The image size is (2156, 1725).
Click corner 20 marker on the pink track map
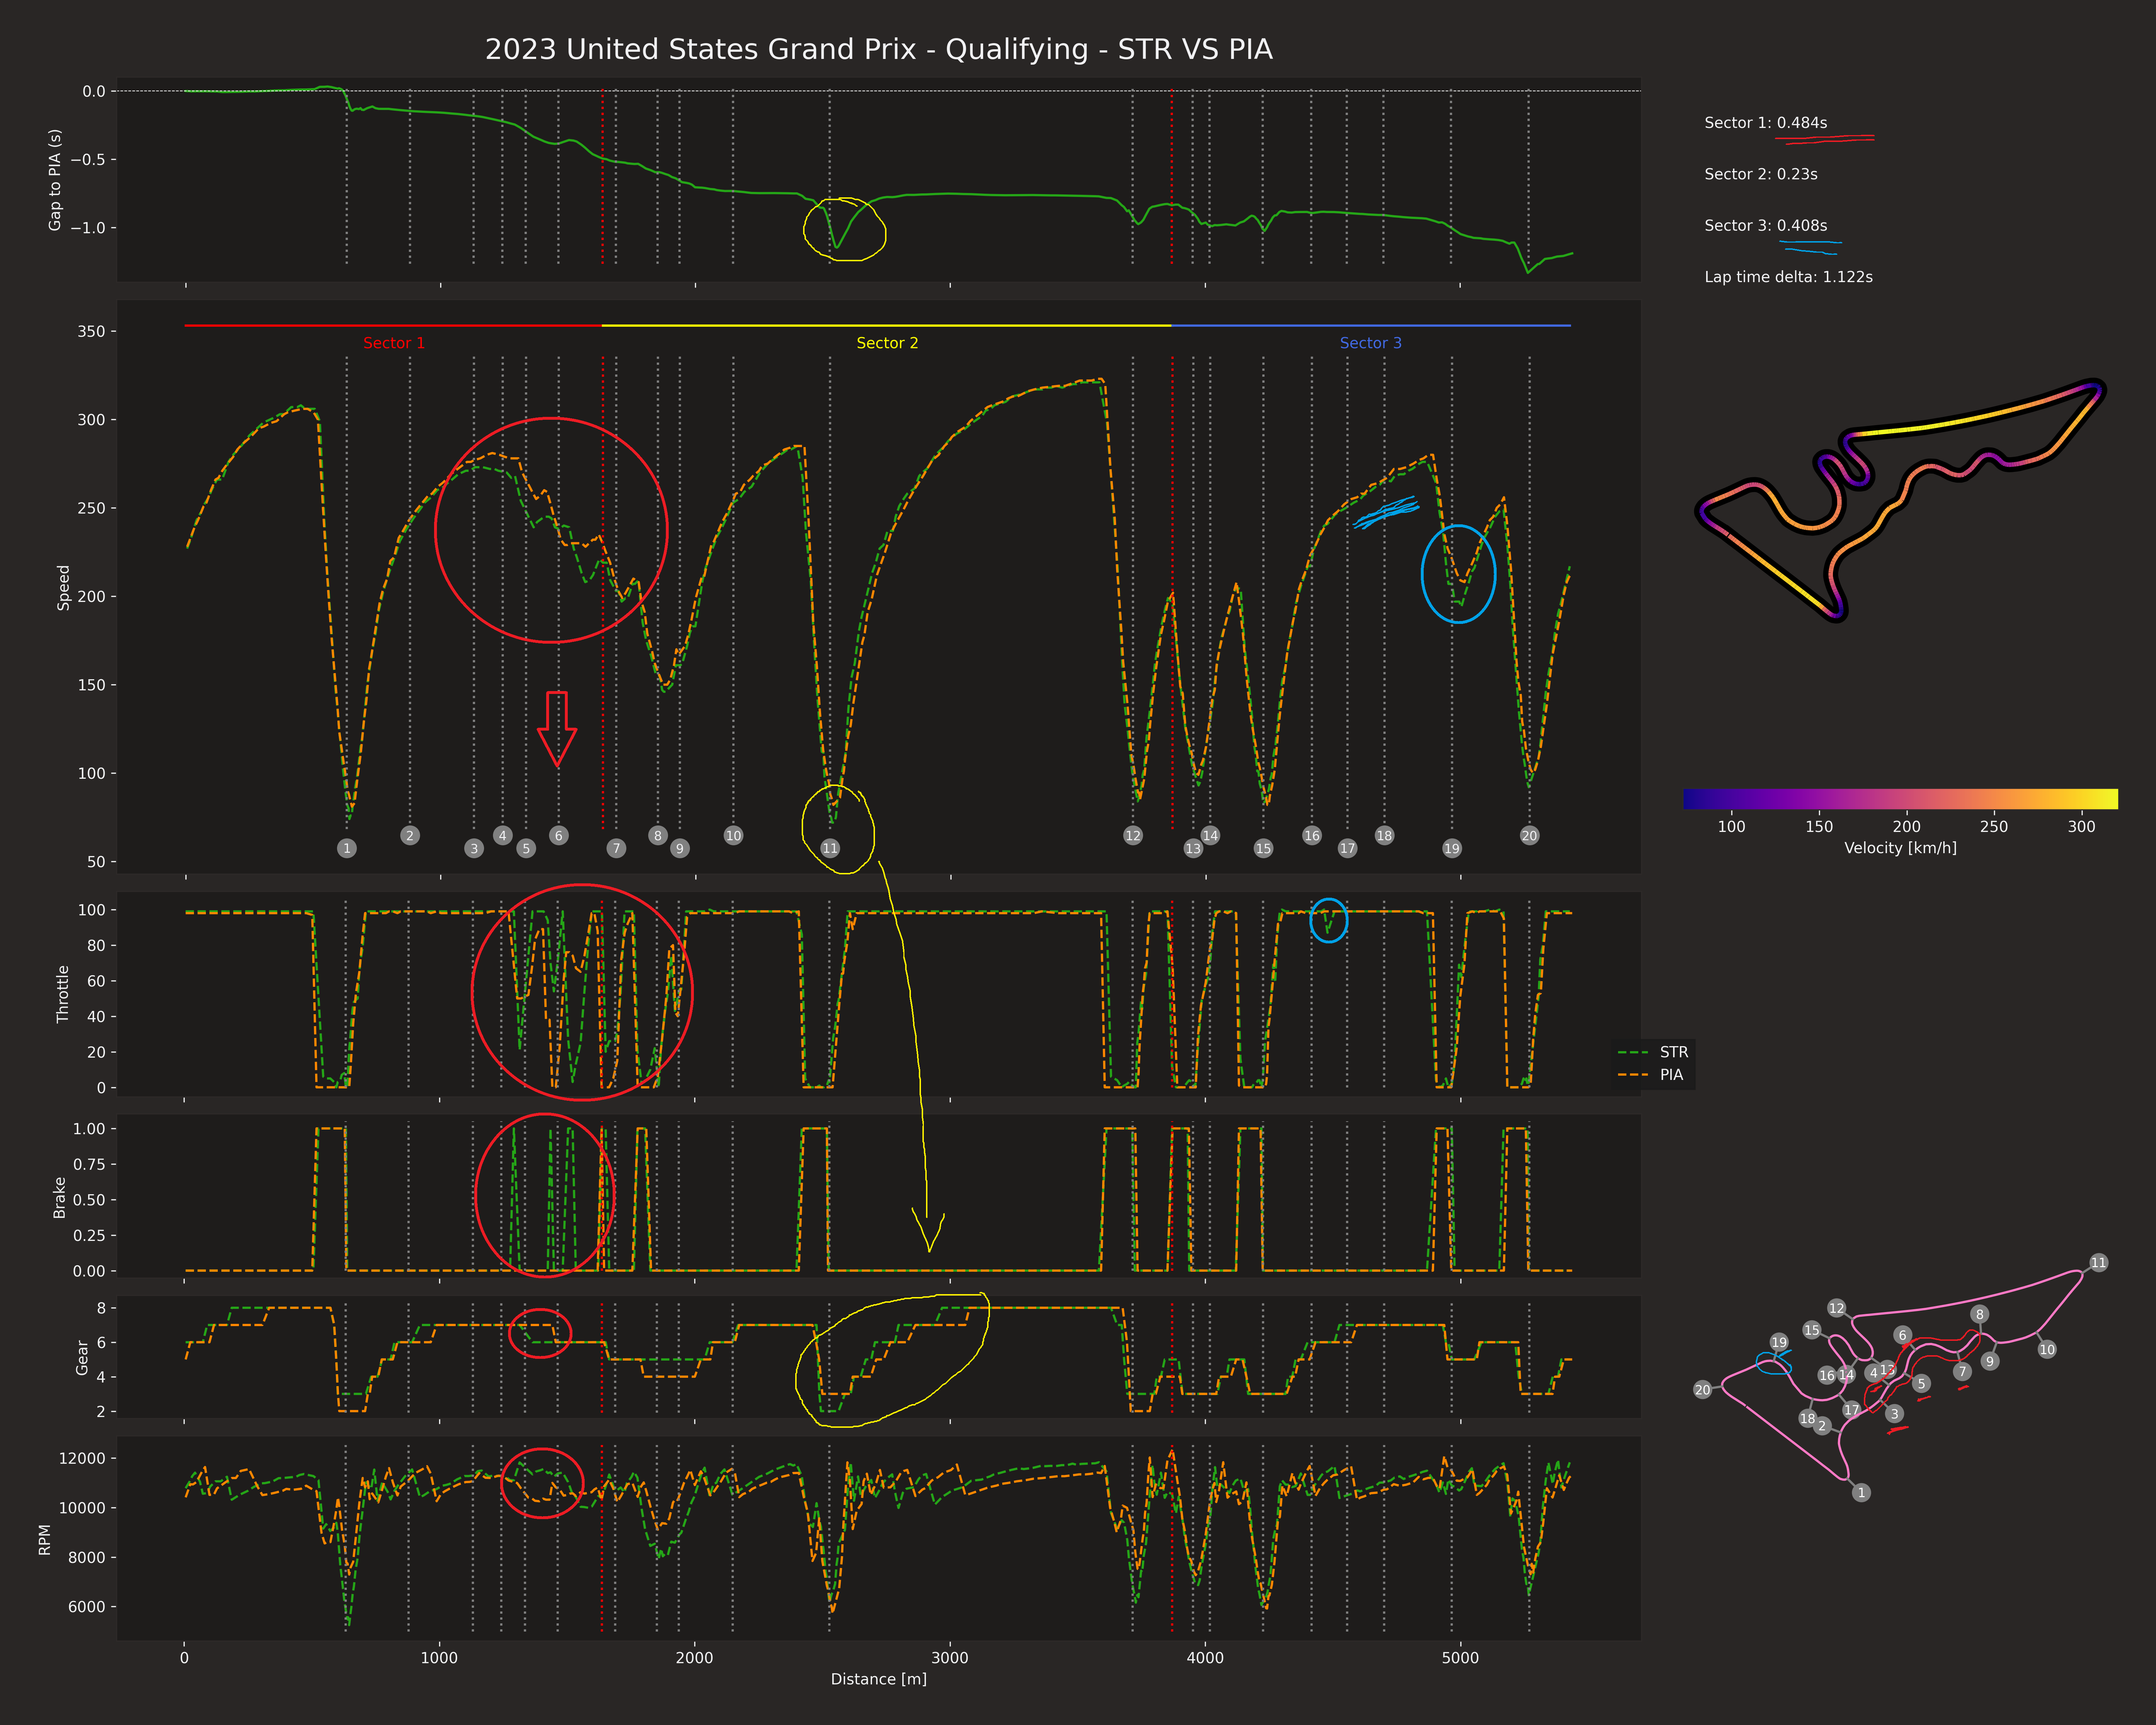(x=1702, y=1390)
